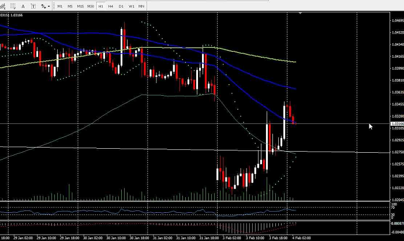Change chart period to H4

(111, 6)
